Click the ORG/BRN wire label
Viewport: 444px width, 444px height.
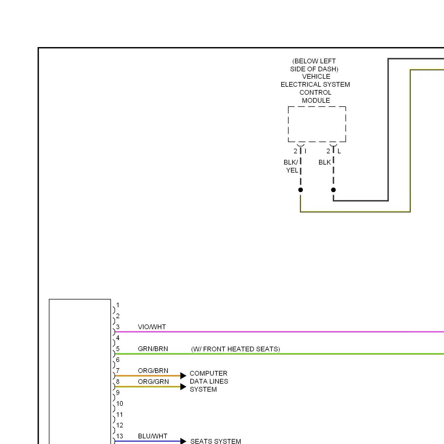tap(153, 371)
